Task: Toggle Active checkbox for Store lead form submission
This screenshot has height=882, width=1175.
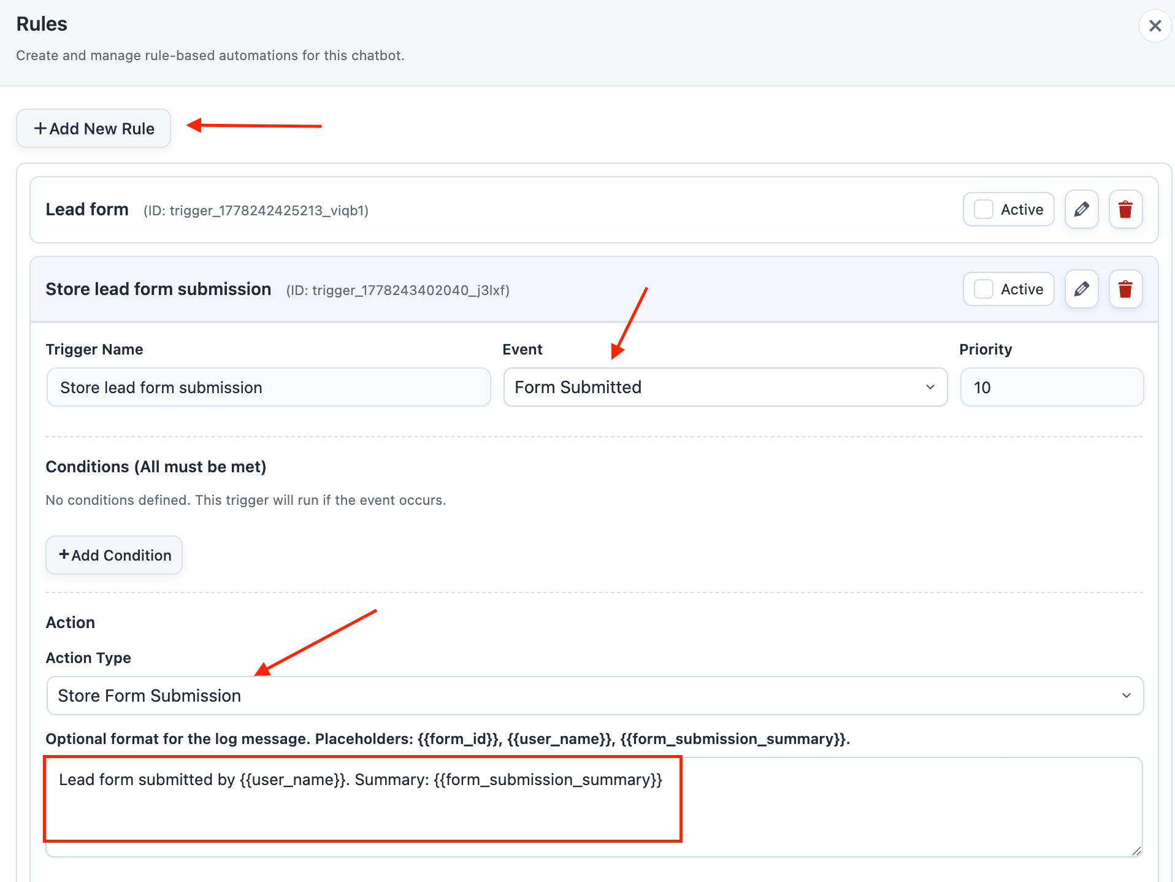Action: (x=984, y=289)
